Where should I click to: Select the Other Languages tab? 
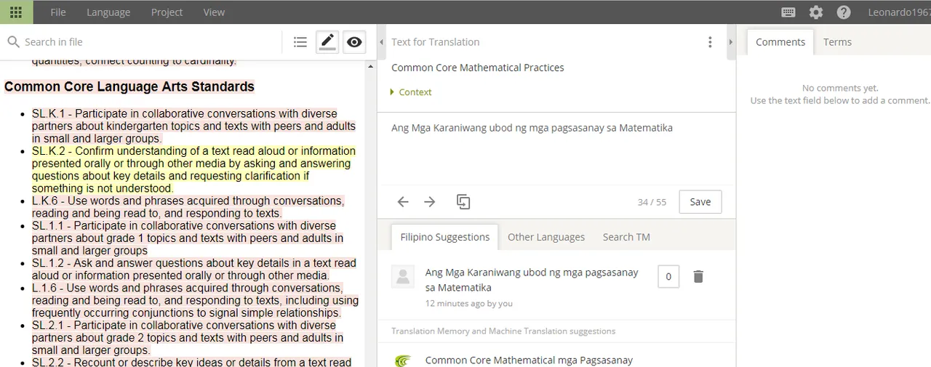[x=546, y=237]
